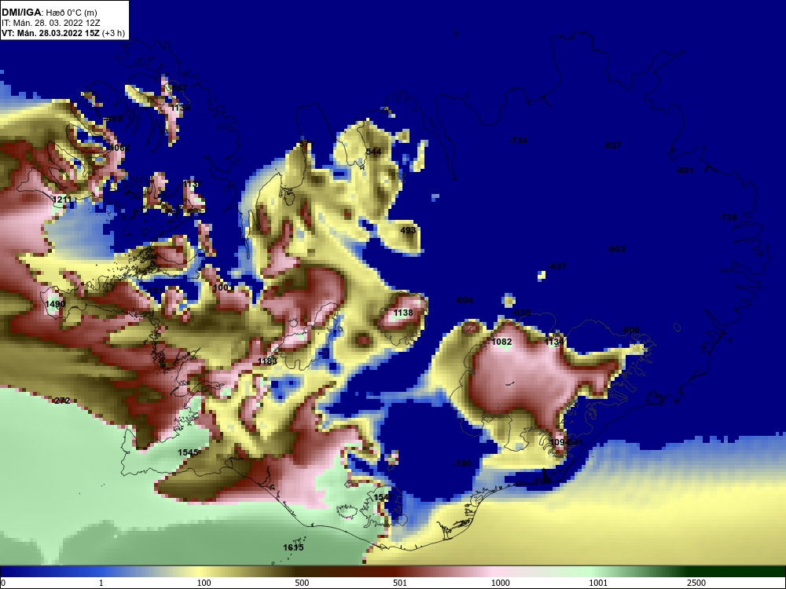The width and height of the screenshot is (786, 589).
Task: Click the map value -637
Action: [557, 266]
